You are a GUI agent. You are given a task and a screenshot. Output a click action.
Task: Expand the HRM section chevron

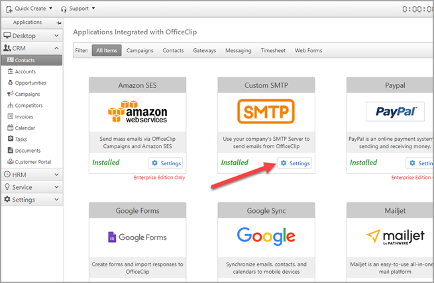[56, 175]
